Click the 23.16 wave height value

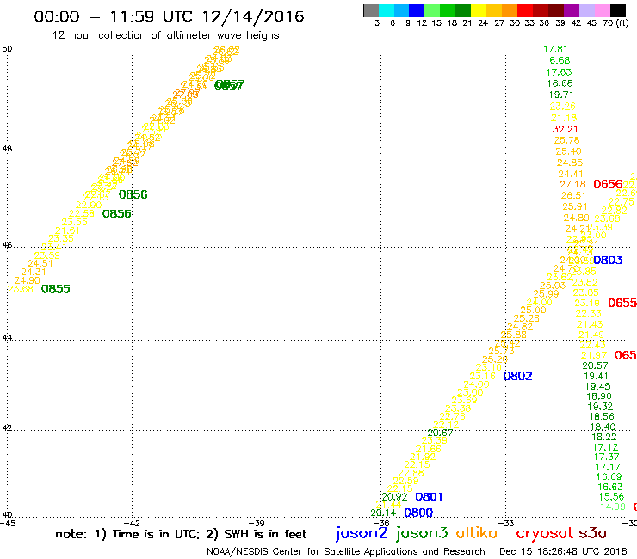tap(483, 376)
